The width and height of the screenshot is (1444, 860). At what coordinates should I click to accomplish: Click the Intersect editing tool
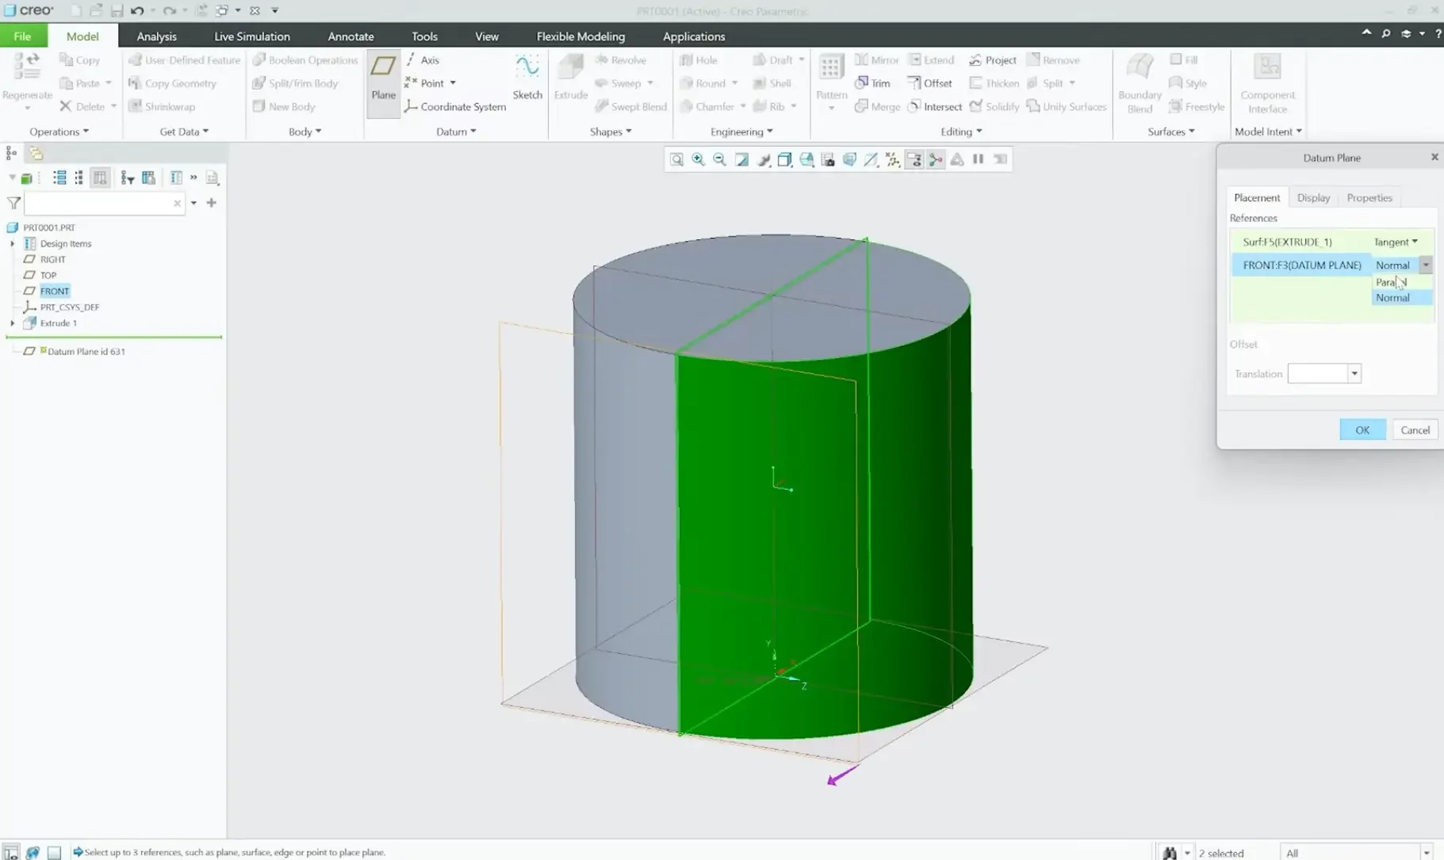click(x=934, y=106)
